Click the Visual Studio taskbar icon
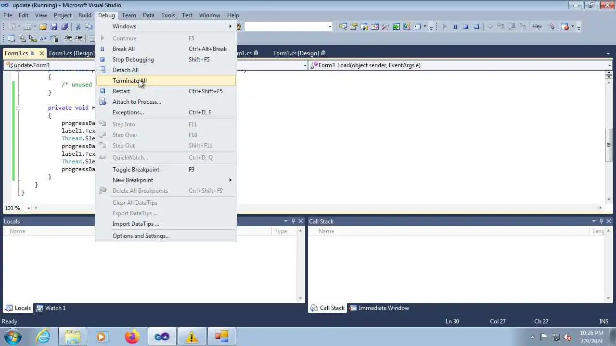The image size is (616, 346). click(x=162, y=336)
